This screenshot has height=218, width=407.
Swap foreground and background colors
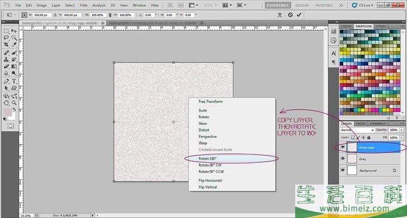tap(15, 110)
